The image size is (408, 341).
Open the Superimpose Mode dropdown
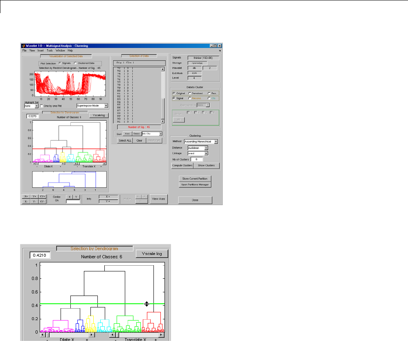[x=92, y=106]
